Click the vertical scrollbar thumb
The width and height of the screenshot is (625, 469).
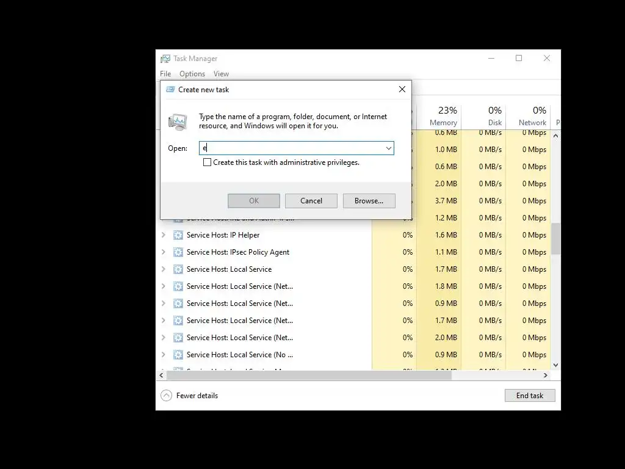555,239
